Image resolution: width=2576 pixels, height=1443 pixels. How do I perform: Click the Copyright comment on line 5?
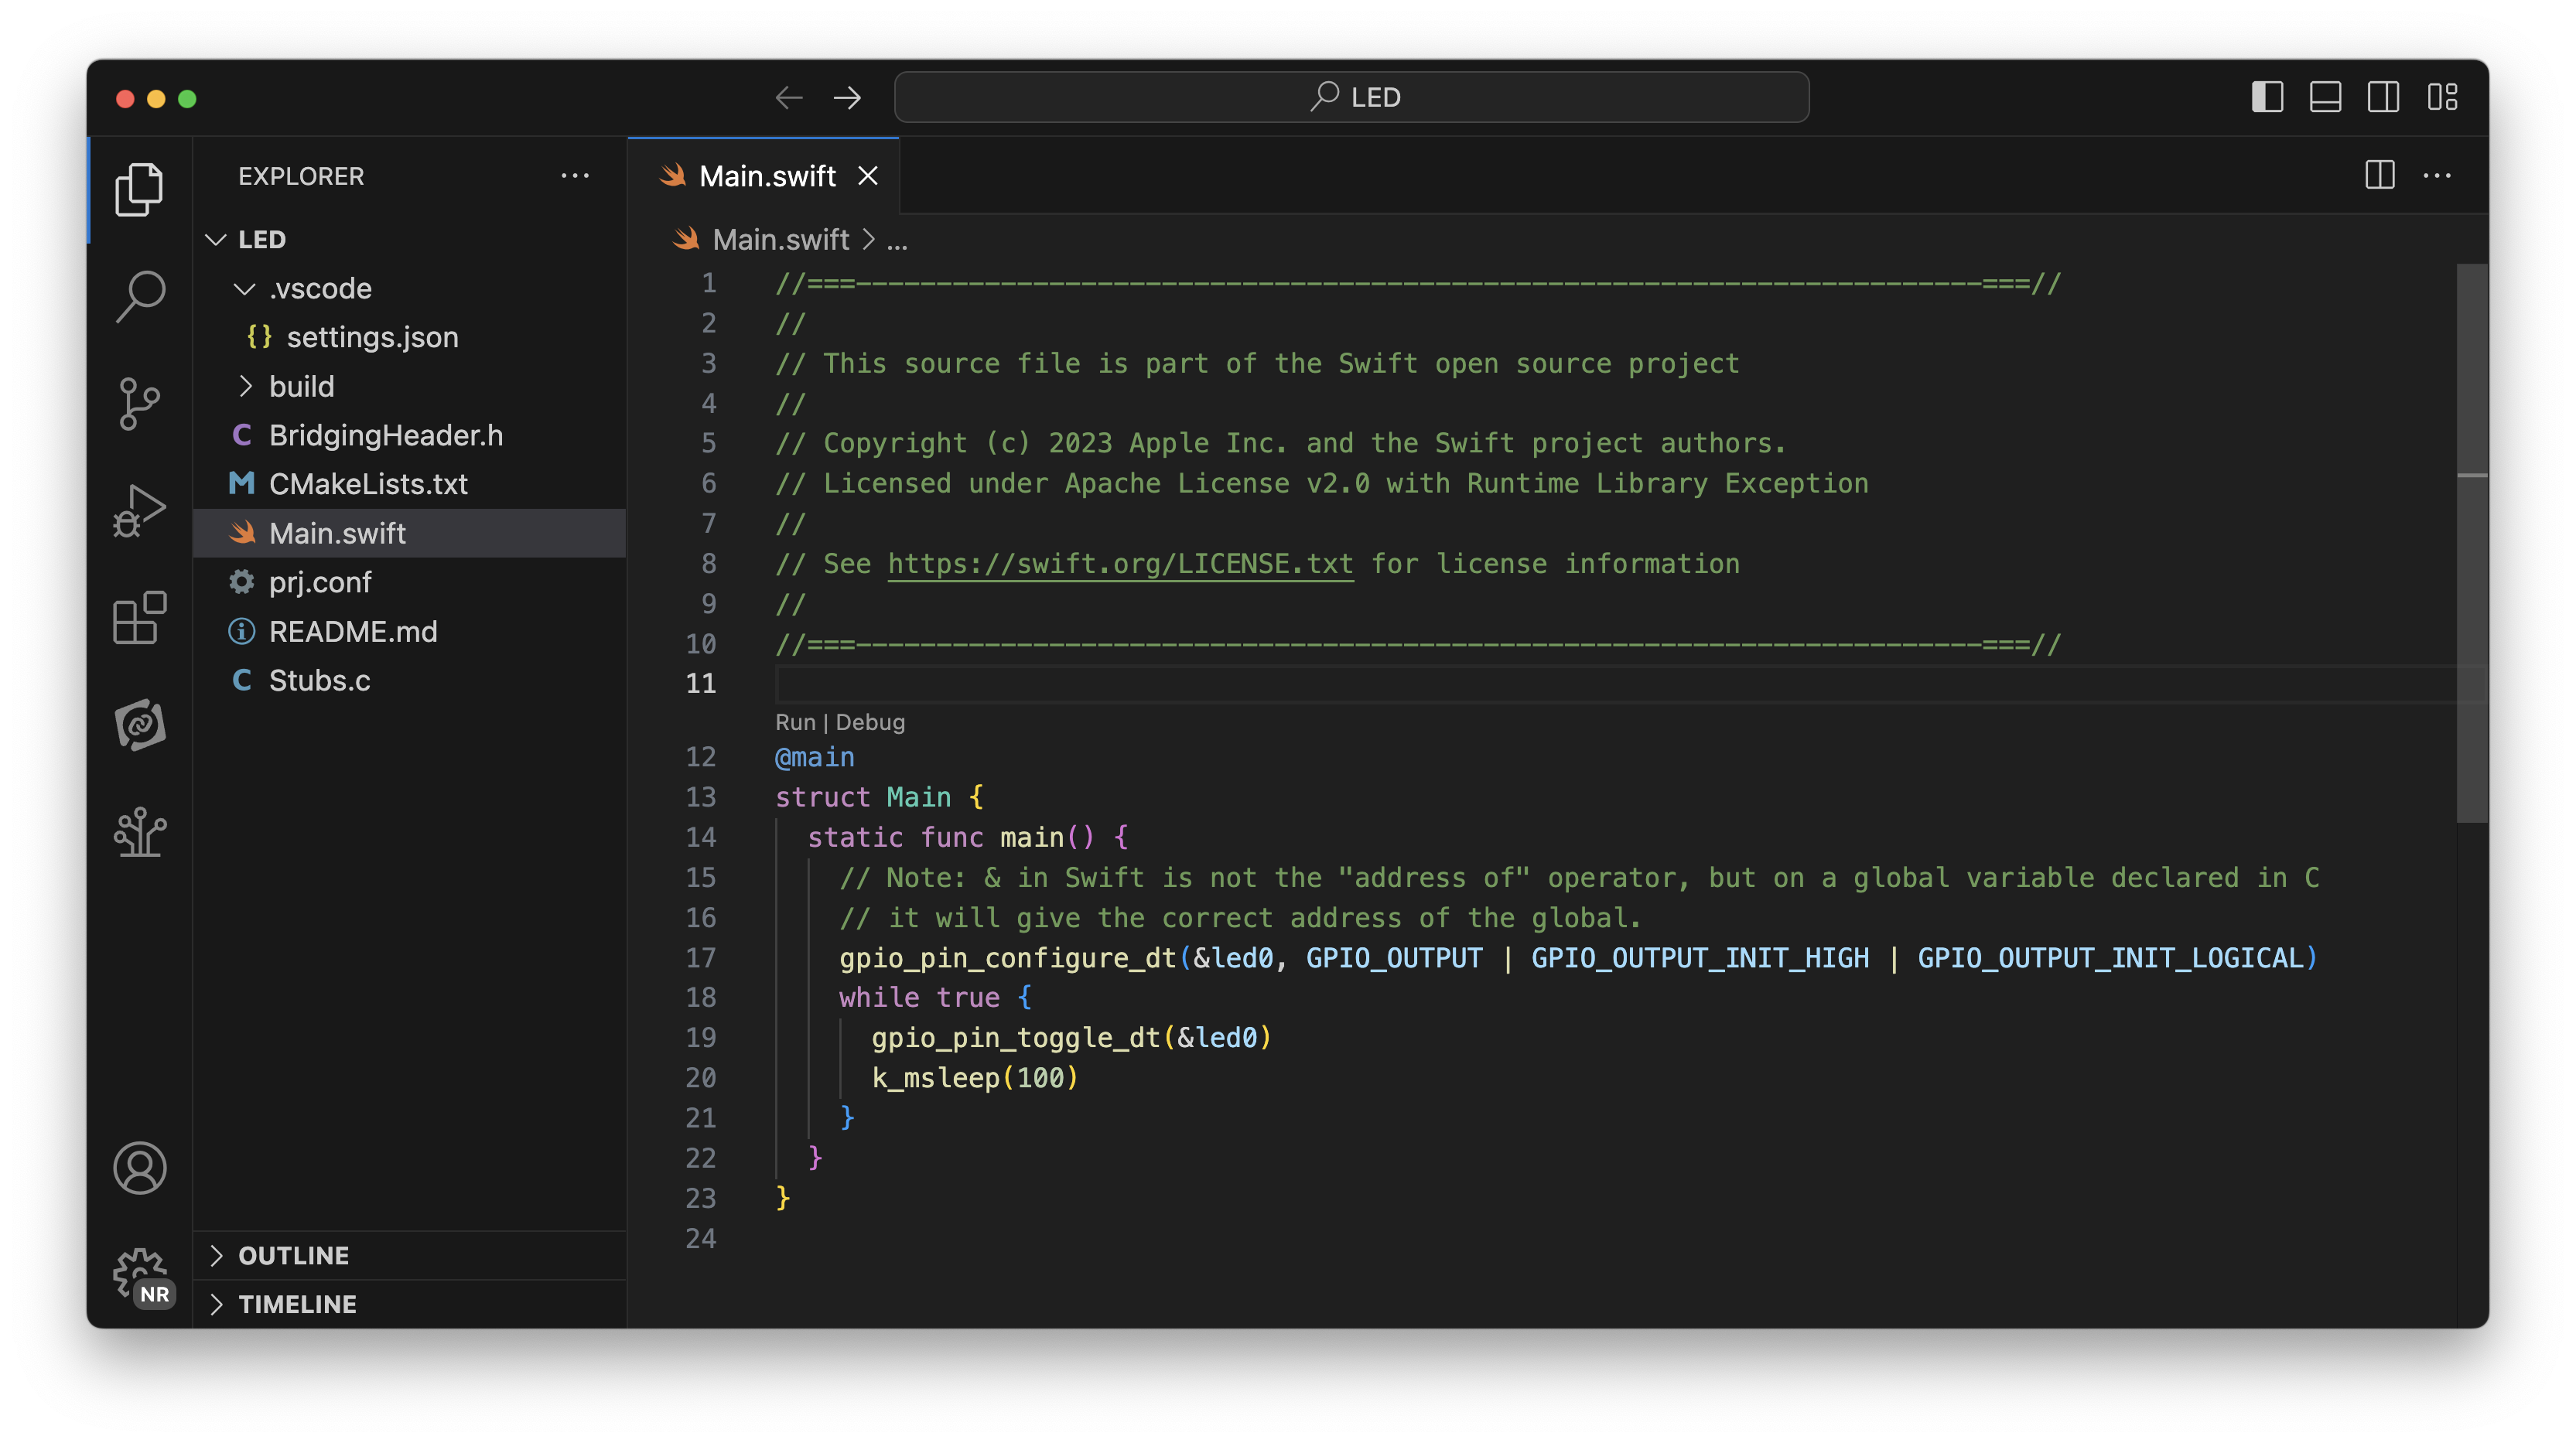1281,443
